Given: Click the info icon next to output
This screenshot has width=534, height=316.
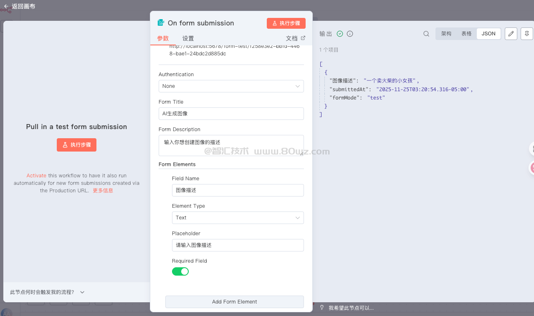Looking at the screenshot, I should coord(350,34).
